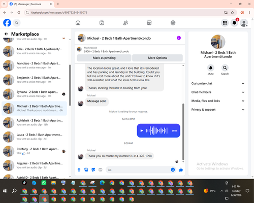The width and height of the screenshot is (254, 203).
Task: Open the Groups icon in top navigation
Action: (x=173, y=23)
